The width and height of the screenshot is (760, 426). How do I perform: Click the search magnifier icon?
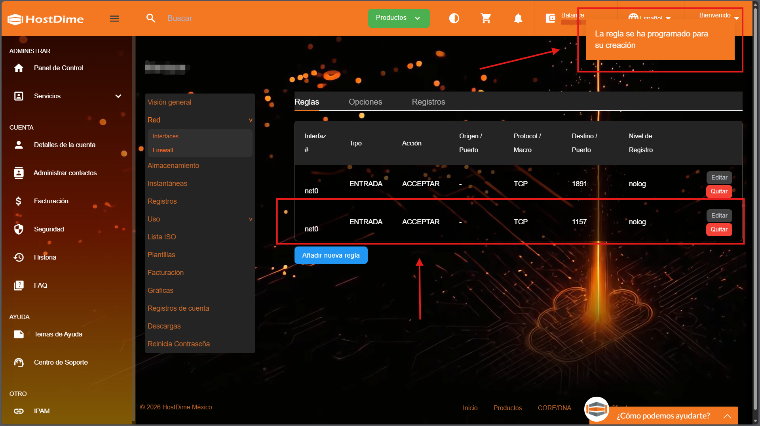[151, 18]
